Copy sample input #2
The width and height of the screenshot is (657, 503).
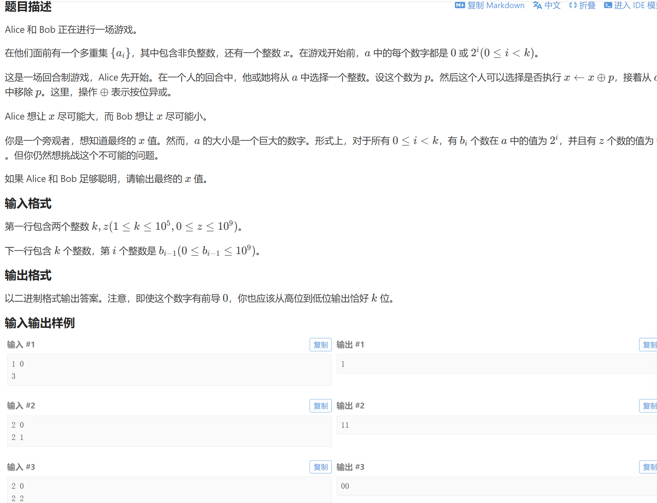(320, 406)
